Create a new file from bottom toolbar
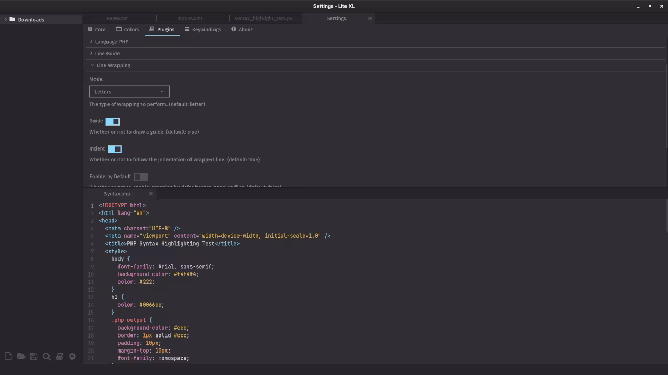Image resolution: width=668 pixels, height=375 pixels. [x=8, y=356]
